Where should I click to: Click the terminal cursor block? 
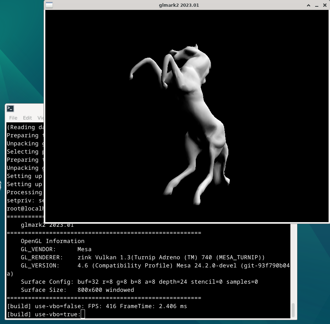(83, 314)
